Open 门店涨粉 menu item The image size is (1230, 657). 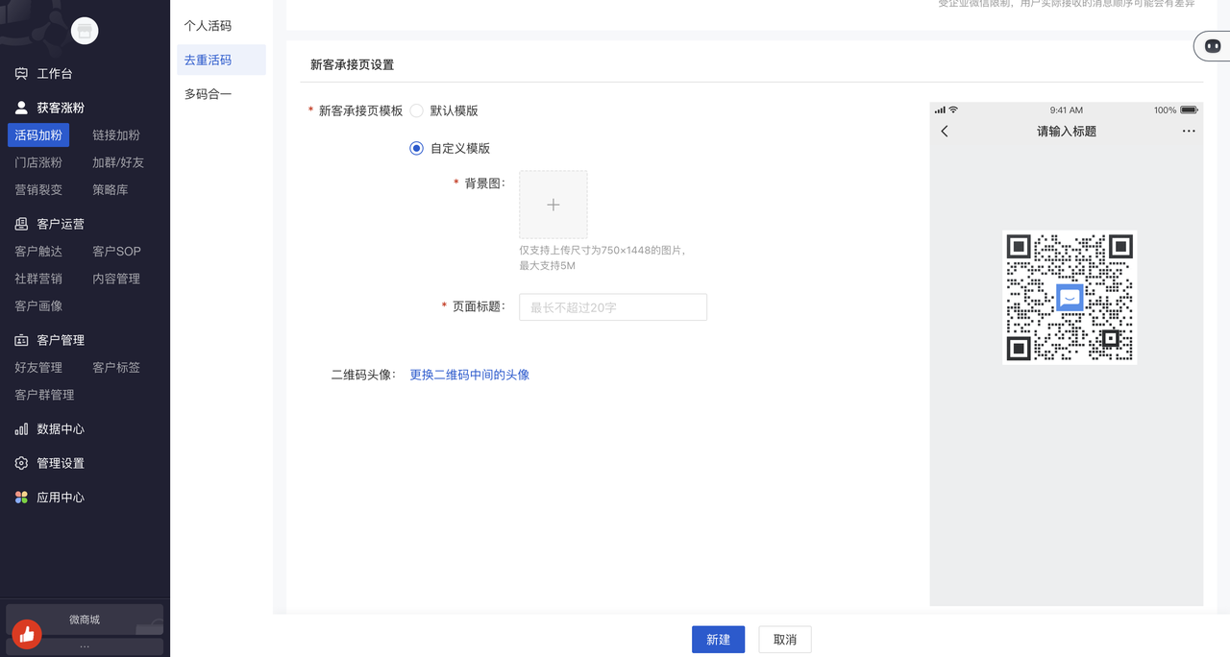38,162
